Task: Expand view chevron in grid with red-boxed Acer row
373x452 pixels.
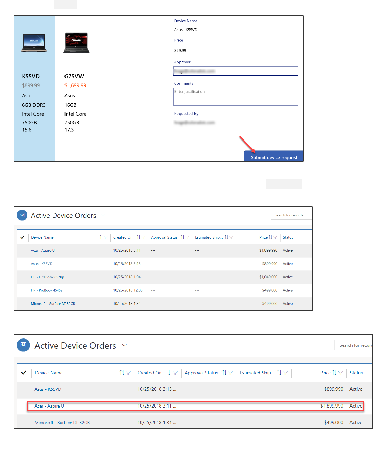Action: pos(124,345)
